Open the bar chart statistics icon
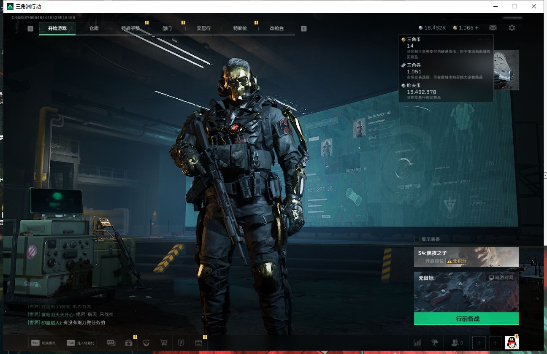This screenshot has height=354, width=547. click(417, 343)
